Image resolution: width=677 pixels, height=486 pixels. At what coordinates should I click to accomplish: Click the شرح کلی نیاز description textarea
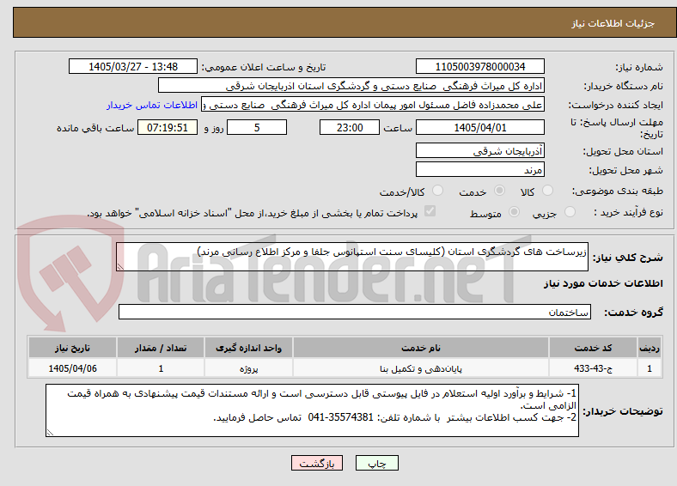(352, 257)
